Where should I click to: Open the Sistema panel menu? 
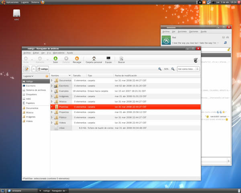coord(35,2)
